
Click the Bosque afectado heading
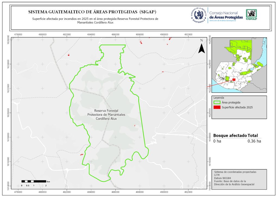click(230, 136)
